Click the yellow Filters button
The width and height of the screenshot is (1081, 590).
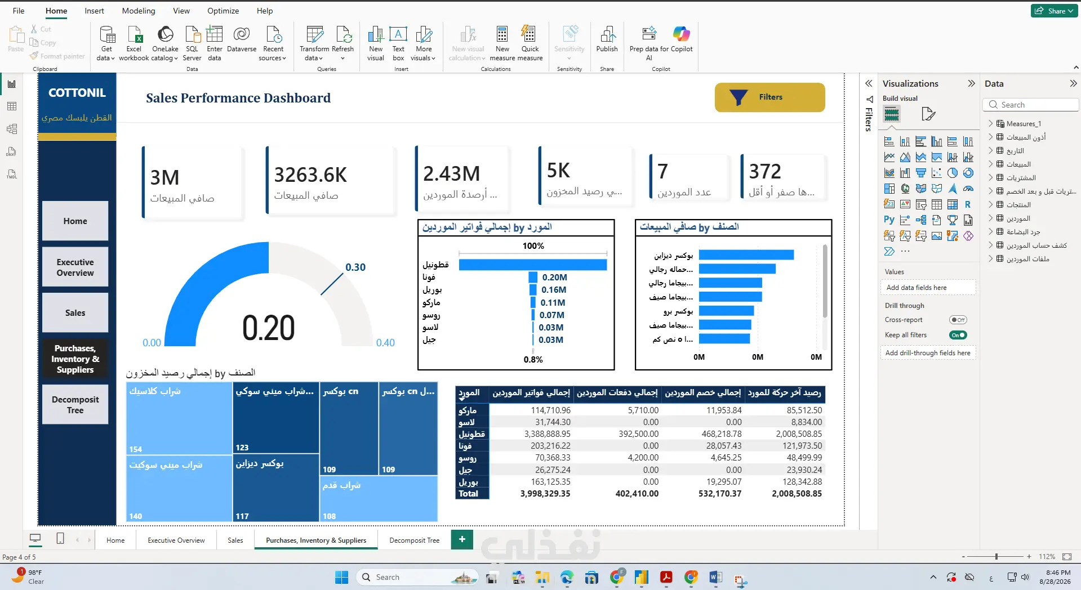[x=769, y=97]
